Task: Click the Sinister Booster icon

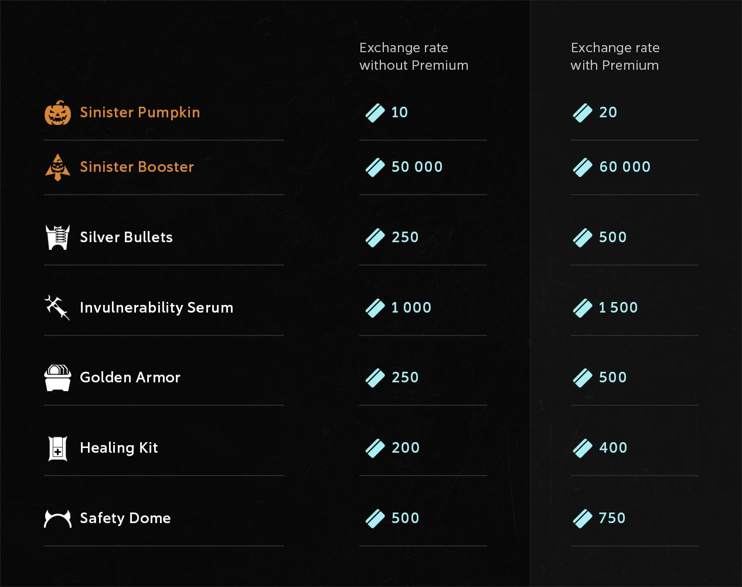Action: [x=57, y=167]
